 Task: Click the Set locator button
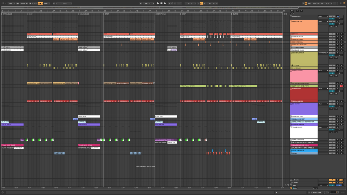point(292,11)
